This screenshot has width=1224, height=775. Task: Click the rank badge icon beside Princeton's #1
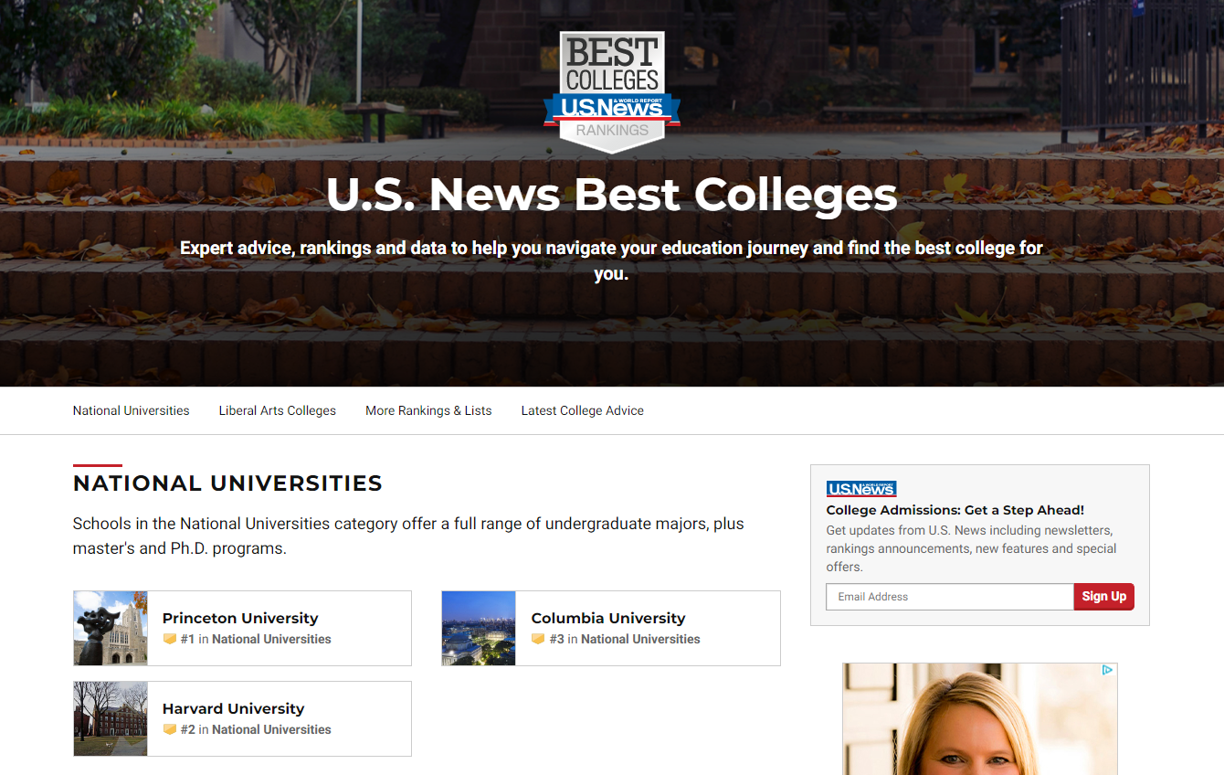169,640
